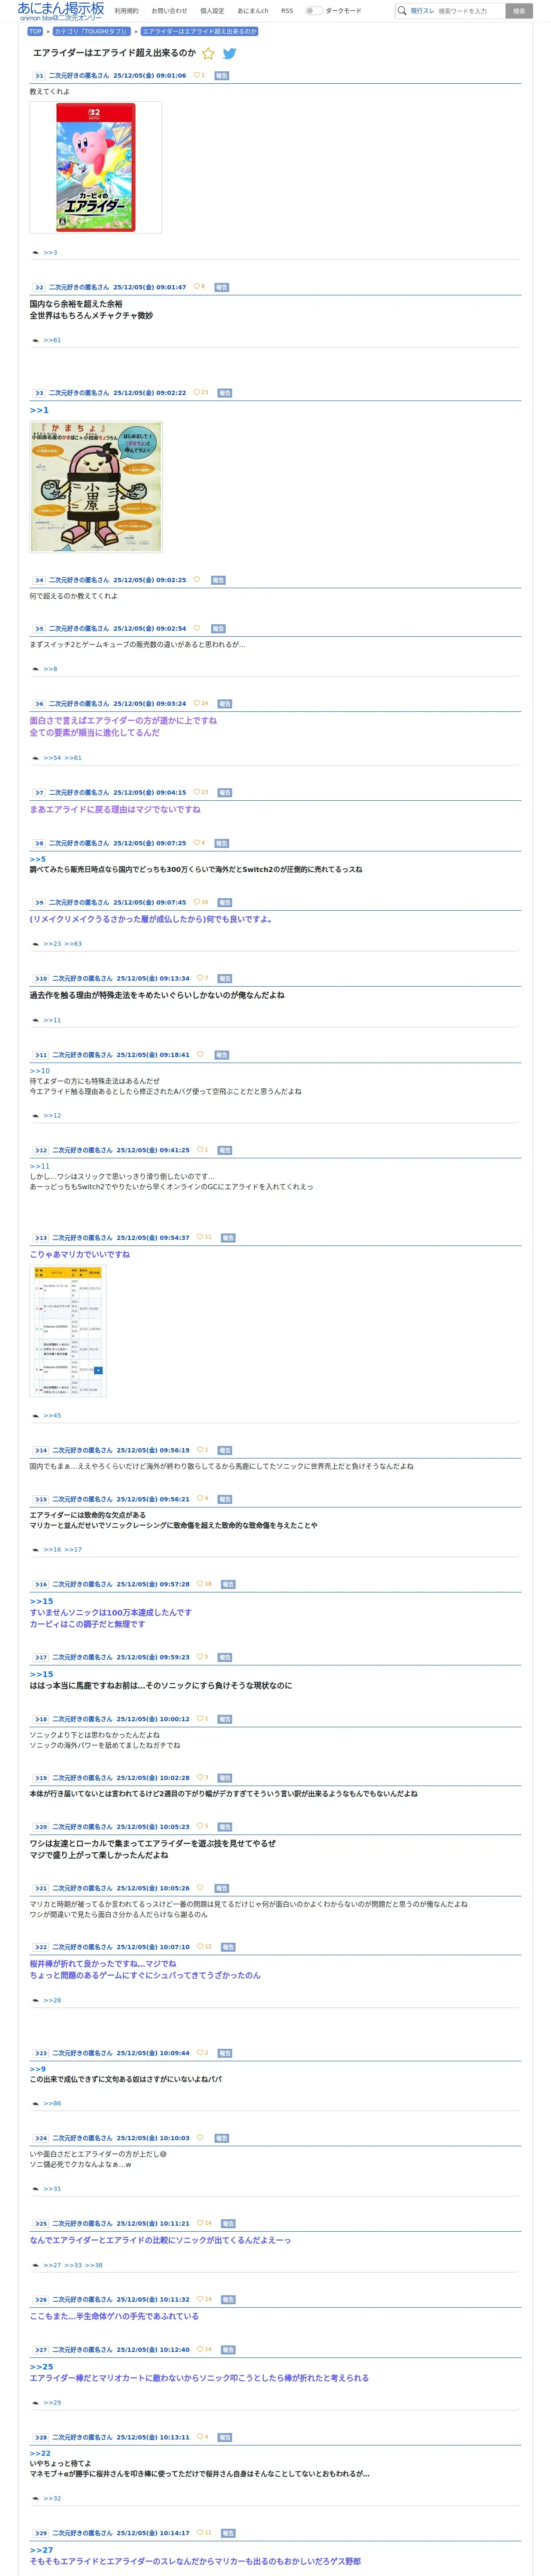Click the reply arrow icon under post 13

[x=35, y=1416]
